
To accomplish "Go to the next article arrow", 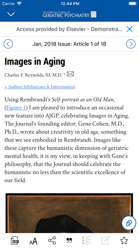I will [x=131, y=44].
